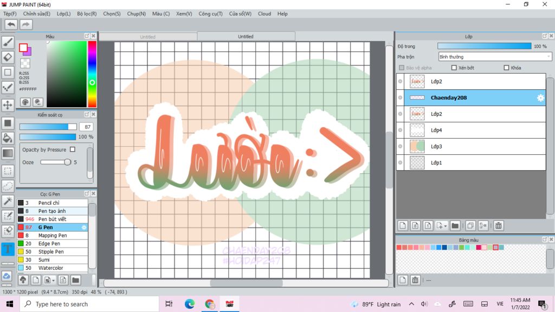This screenshot has width=555, height=312.
Task: Select the Watercolor brush
Action: click(53, 268)
